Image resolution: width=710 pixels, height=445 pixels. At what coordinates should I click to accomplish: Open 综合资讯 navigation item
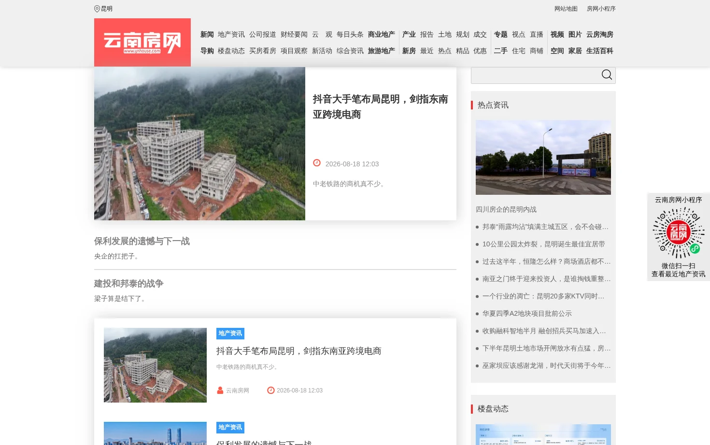[x=350, y=51]
